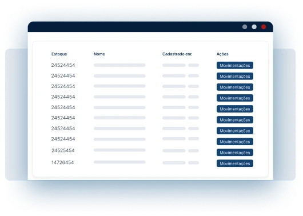303x216 pixels.
Task: Open Movimentações for the second row
Action: pos(235,76)
